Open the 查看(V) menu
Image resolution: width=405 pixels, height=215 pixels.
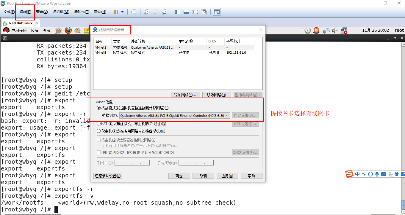(42, 12)
